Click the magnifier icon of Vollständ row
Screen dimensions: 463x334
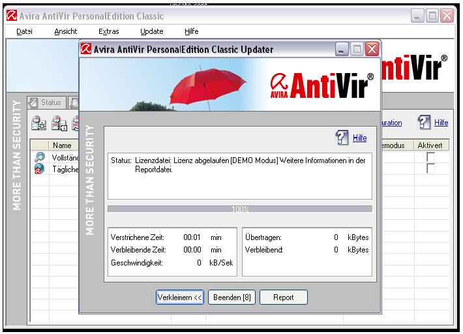click(x=40, y=157)
